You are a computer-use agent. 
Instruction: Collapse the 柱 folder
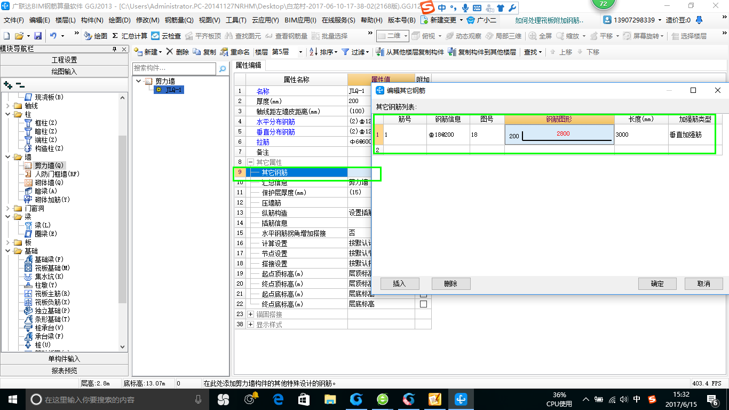[x=7, y=114]
